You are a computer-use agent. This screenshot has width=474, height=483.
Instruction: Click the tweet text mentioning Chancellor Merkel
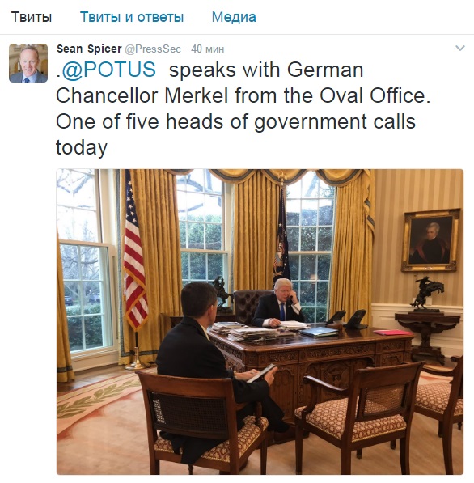243,108
